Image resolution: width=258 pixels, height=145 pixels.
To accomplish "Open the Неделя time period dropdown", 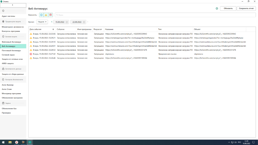I will click(42, 22).
